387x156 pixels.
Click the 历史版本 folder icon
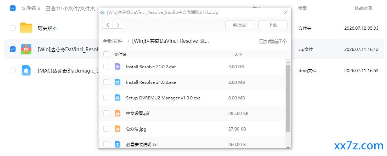(x=26, y=28)
